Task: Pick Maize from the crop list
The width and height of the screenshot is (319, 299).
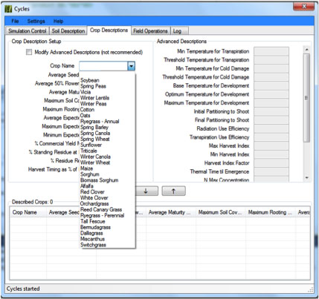Action: click(87, 168)
